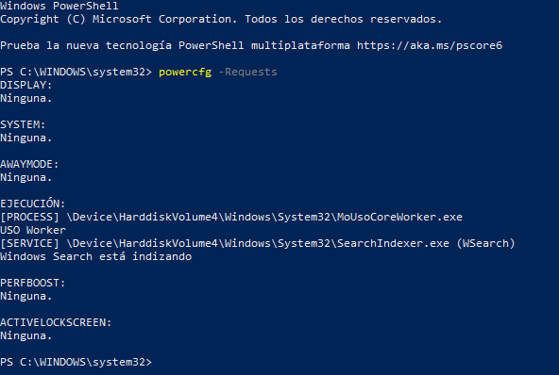Click the DISPLAY: heading line
The height and width of the screenshot is (375, 559).
tap(26, 85)
